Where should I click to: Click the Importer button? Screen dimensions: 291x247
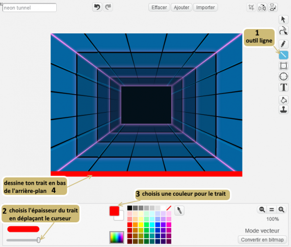205,8
